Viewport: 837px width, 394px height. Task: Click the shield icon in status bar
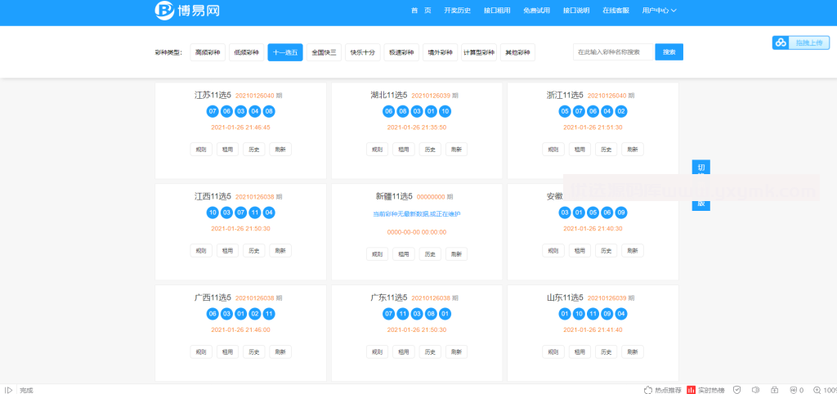(736, 390)
